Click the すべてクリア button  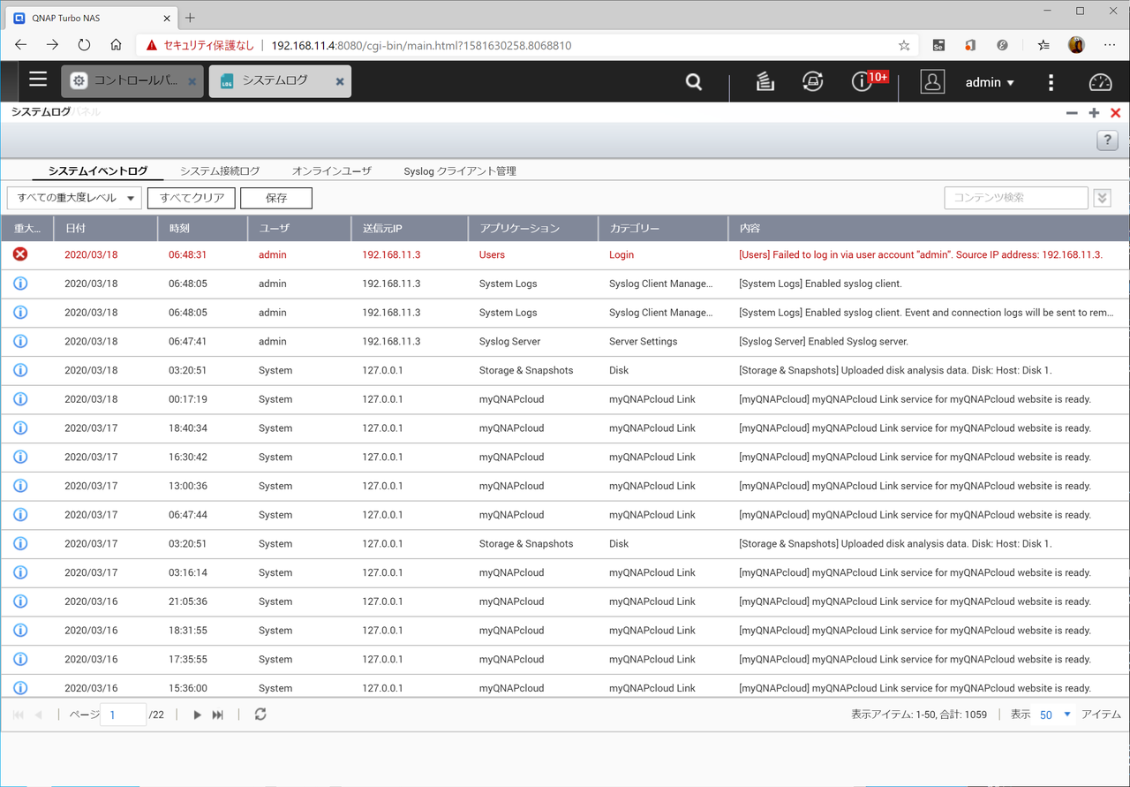(192, 198)
